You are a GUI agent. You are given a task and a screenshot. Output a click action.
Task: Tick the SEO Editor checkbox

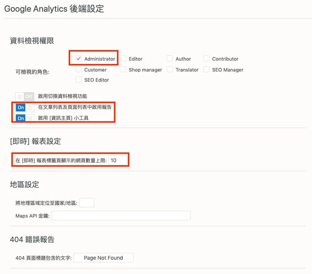[x=78, y=80]
